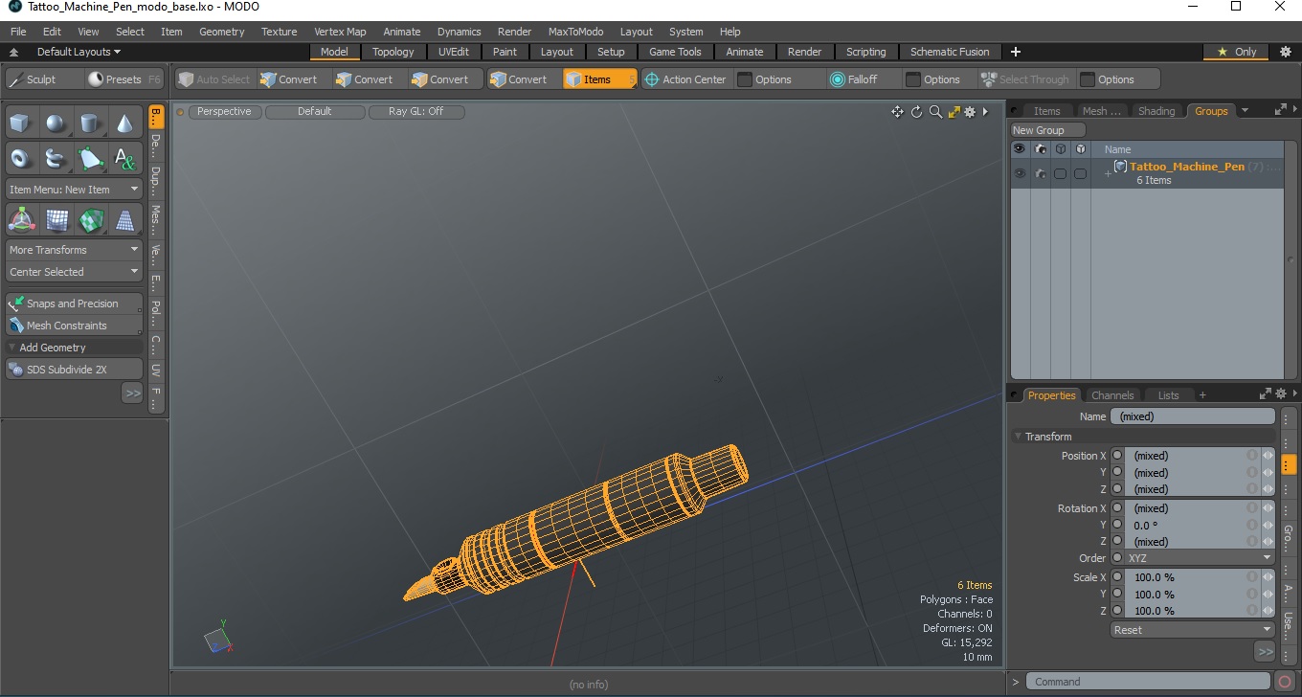This screenshot has width=1302, height=697.
Task: Switch to the UVEdit layout tab
Action: [x=454, y=52]
